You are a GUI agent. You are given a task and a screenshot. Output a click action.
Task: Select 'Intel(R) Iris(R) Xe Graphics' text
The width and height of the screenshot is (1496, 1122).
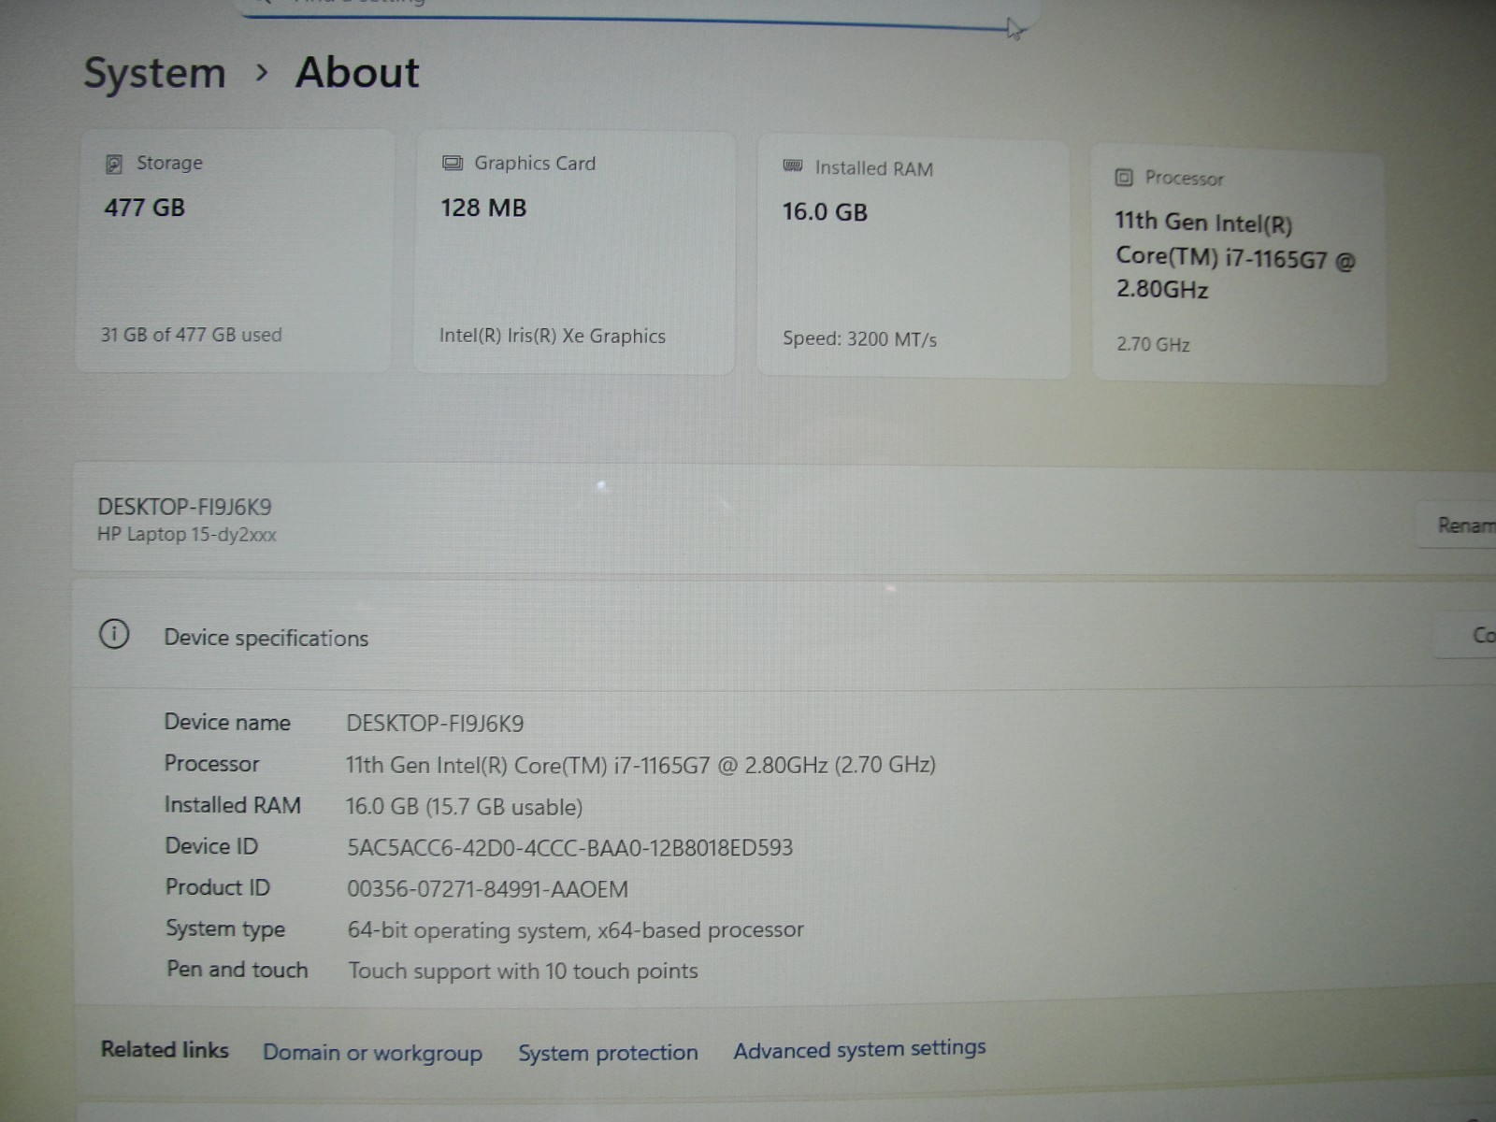click(553, 337)
